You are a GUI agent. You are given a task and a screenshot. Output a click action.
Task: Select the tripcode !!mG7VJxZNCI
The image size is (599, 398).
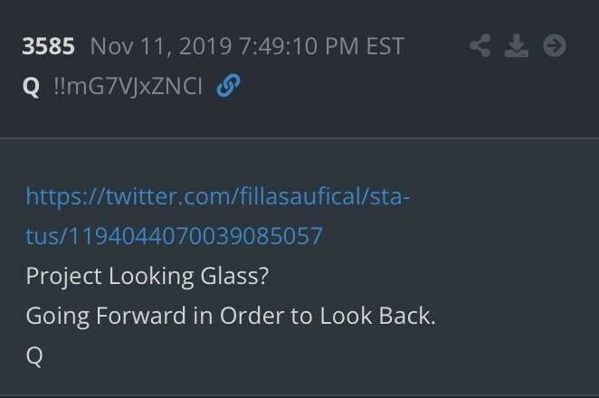(128, 86)
